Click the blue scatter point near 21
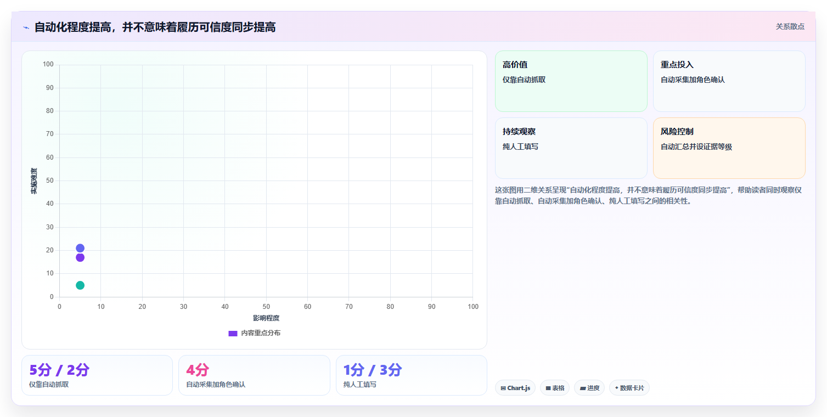The width and height of the screenshot is (827, 417). pyautogui.click(x=80, y=248)
